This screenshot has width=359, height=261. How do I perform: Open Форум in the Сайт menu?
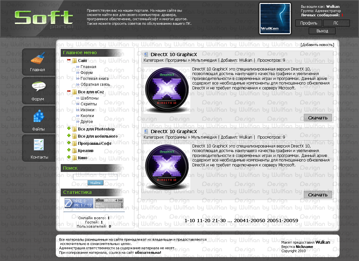click(86, 72)
